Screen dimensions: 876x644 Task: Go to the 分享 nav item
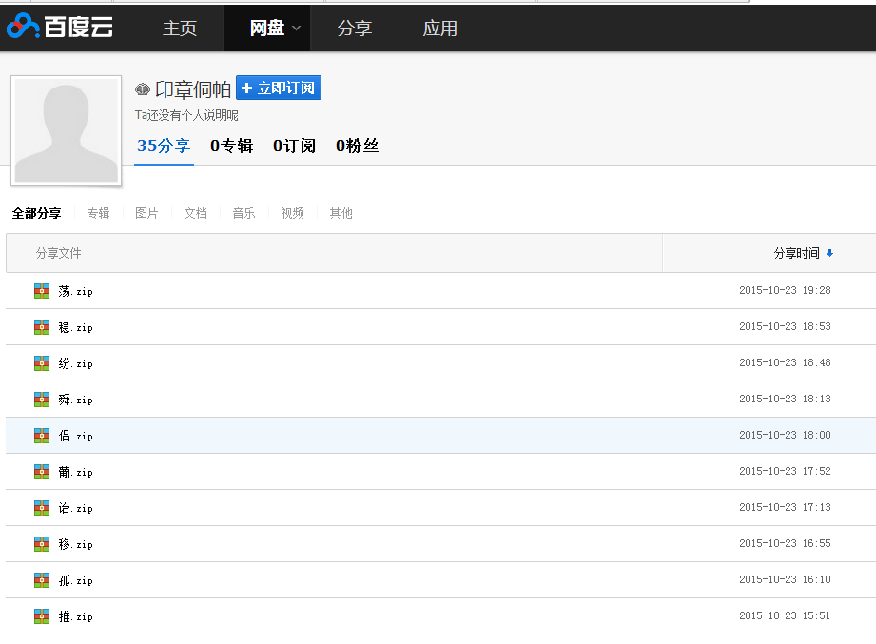point(354,28)
